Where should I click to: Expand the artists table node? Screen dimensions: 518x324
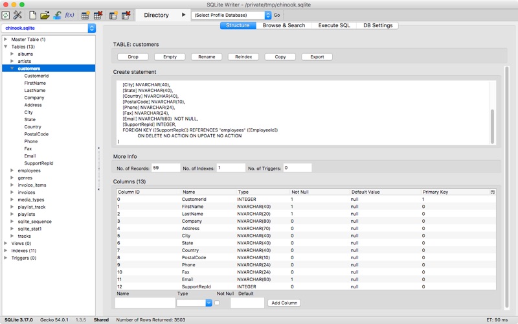[x=12, y=61]
